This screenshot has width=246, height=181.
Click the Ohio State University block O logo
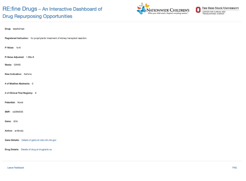click(198, 10)
